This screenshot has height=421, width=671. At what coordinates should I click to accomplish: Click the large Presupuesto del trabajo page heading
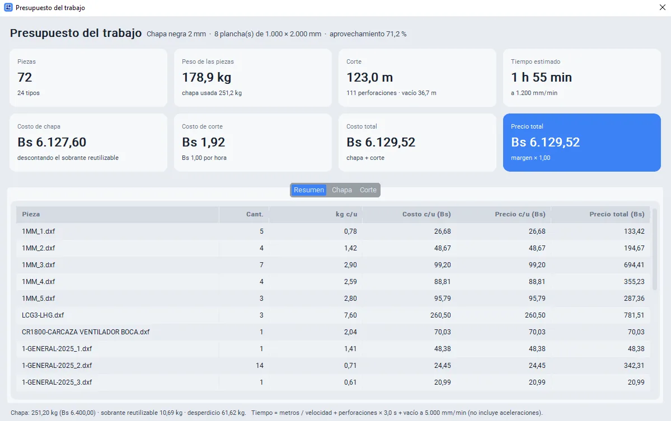76,33
